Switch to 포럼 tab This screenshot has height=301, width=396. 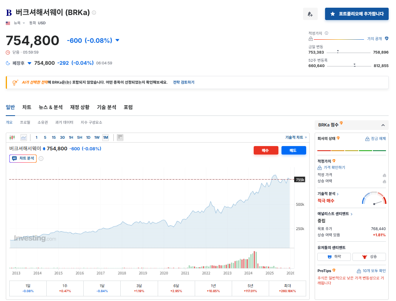128,107
